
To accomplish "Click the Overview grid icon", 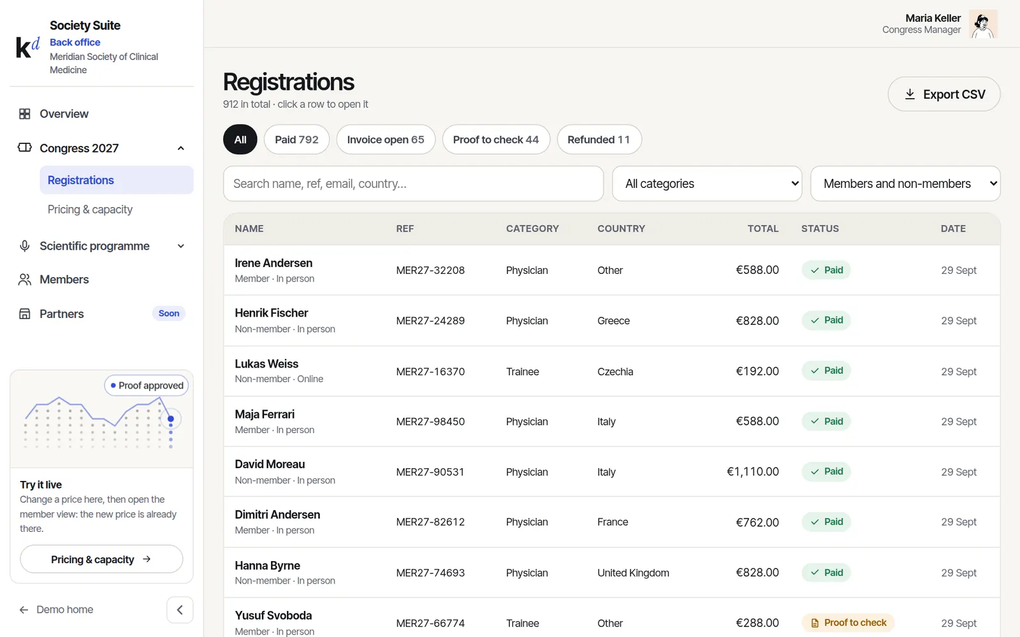I will tap(25, 114).
